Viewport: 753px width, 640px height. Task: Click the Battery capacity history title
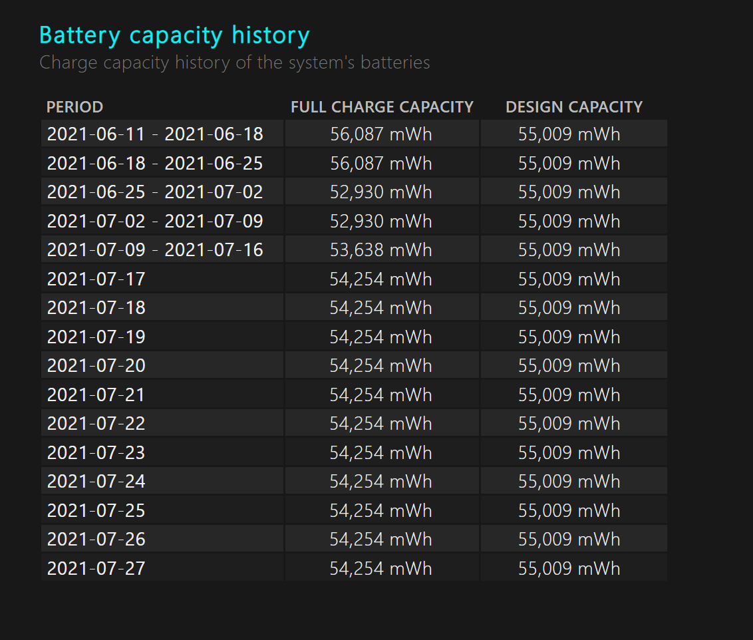pyautogui.click(x=174, y=35)
